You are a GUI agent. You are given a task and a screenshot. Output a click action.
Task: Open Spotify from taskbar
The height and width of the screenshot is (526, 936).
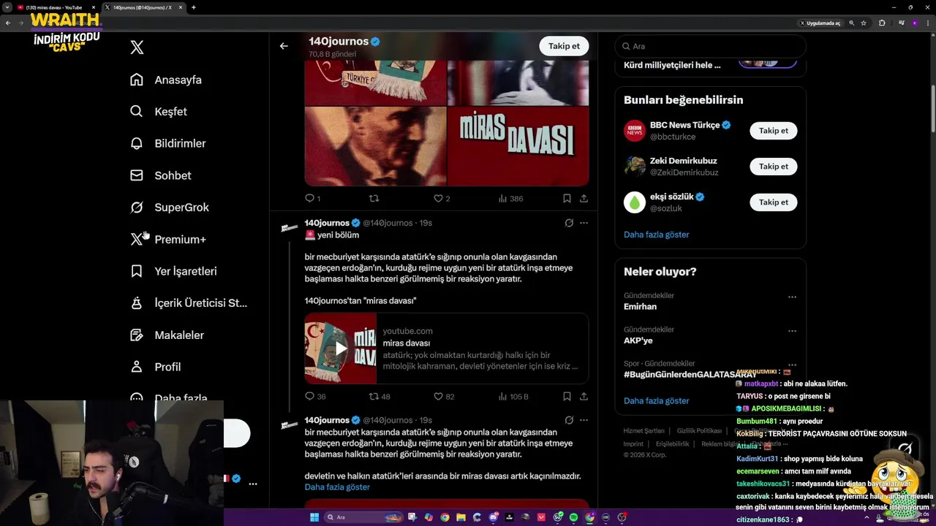pos(573,517)
